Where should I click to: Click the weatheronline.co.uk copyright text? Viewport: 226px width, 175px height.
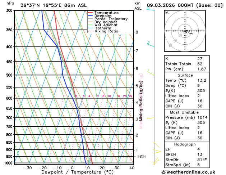(x=188, y=172)
